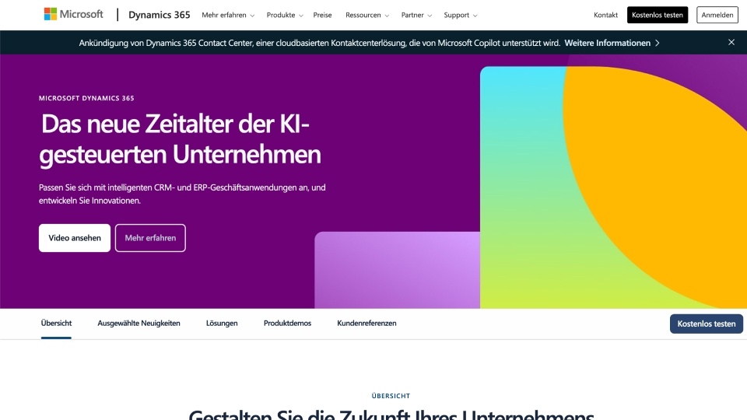
Task: Expand the Ressourcen dropdown menu
Action: 366,16
